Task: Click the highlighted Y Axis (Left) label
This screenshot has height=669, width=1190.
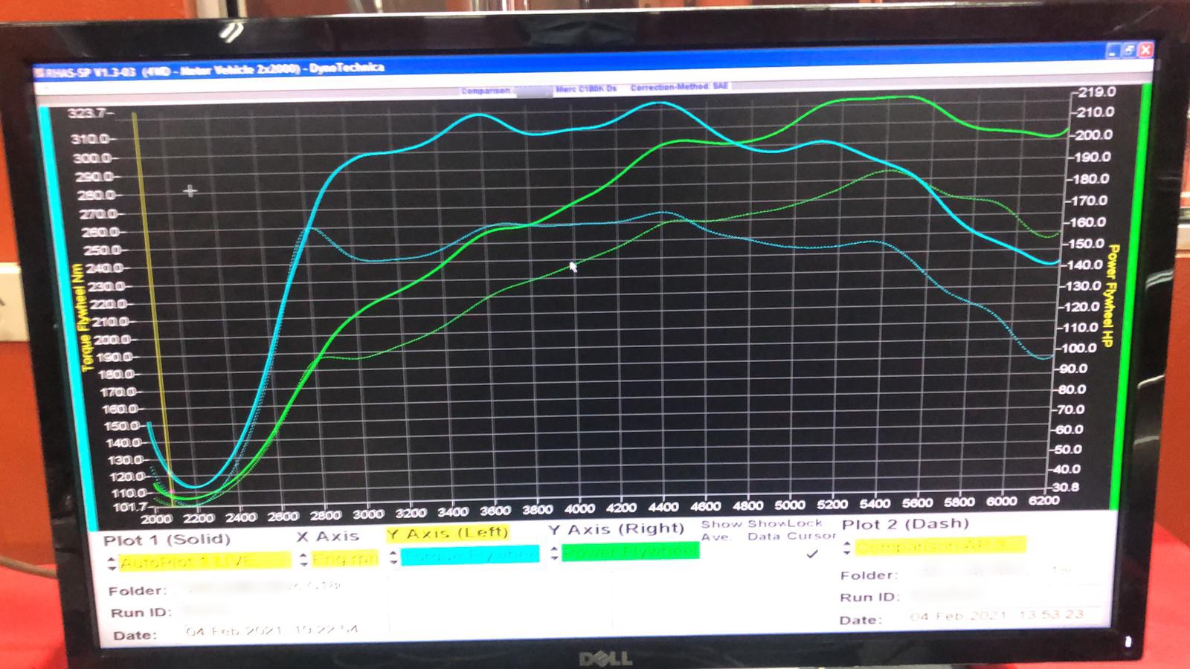Action: point(448,532)
